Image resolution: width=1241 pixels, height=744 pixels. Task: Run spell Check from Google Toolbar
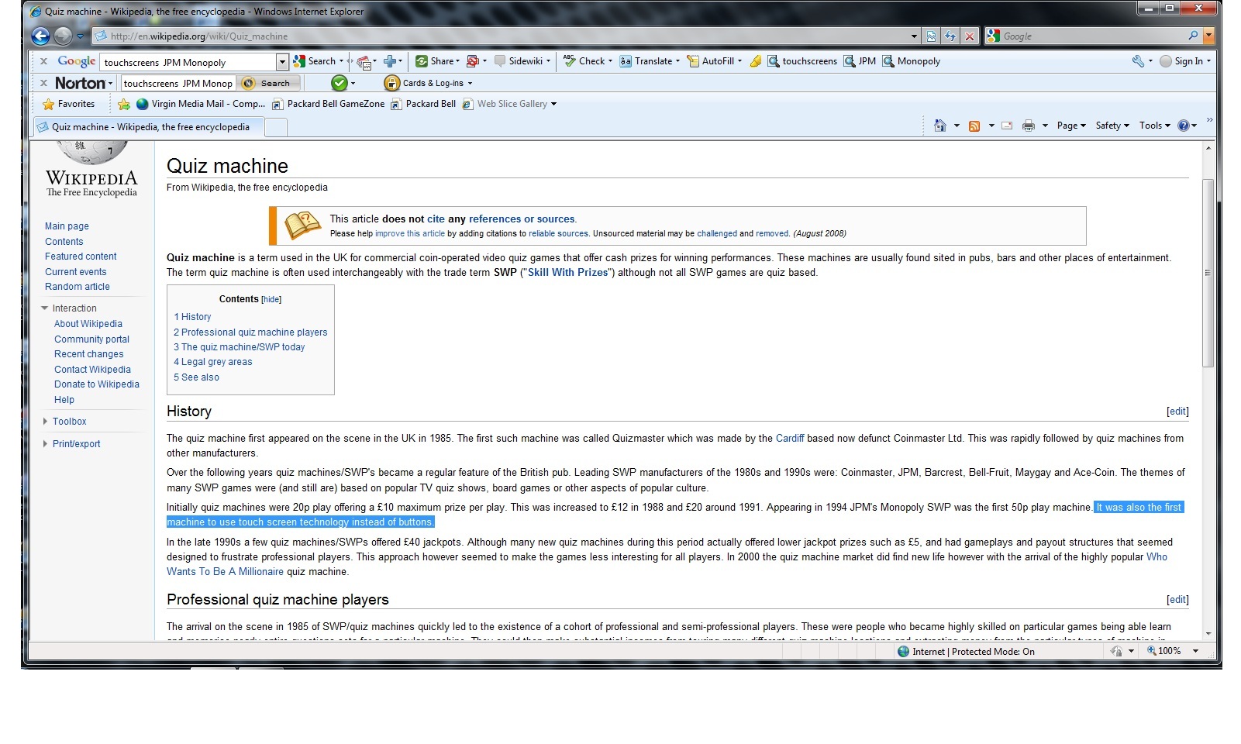tap(588, 61)
